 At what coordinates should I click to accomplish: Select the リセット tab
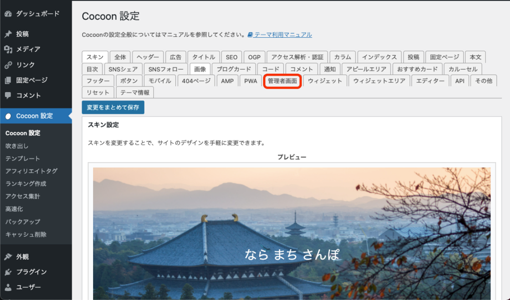98,93
